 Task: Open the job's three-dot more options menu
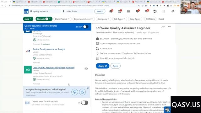170,27
